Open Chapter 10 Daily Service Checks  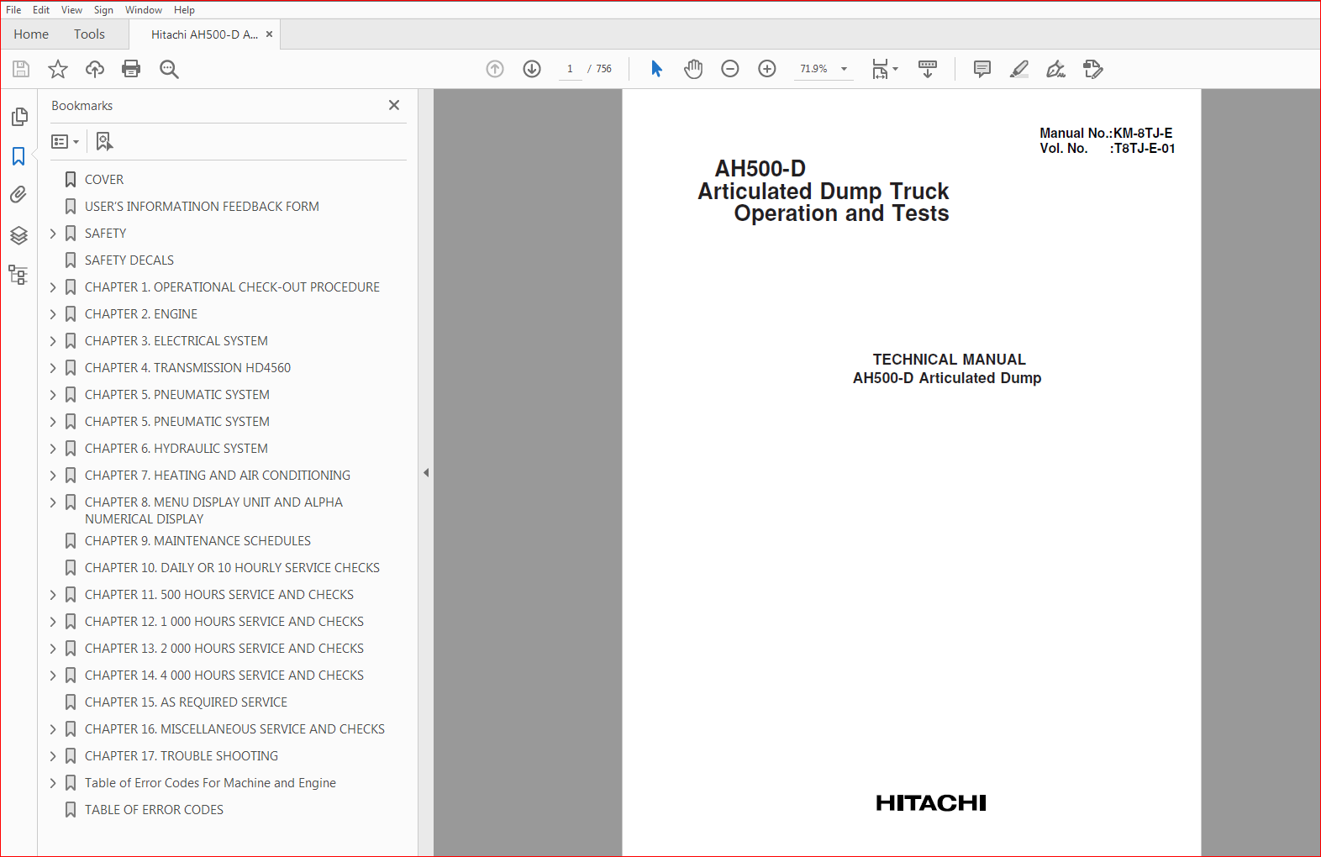pyautogui.click(x=232, y=568)
